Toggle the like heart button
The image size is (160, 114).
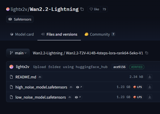coord(94,9)
